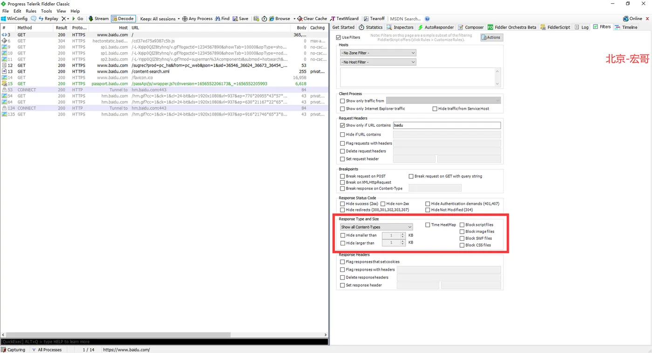
Task: Click the comment speech bubble icon
Action: (34, 19)
